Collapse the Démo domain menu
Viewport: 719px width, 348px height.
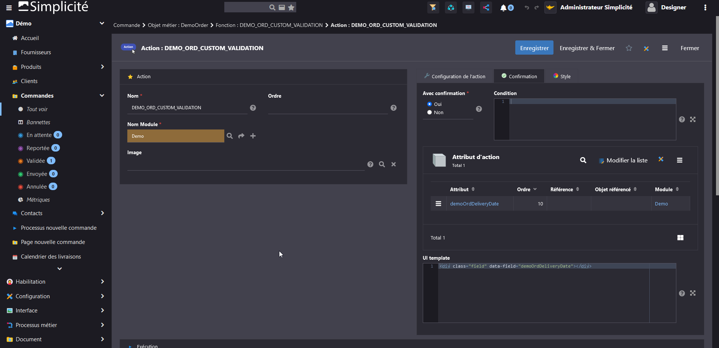click(x=102, y=23)
